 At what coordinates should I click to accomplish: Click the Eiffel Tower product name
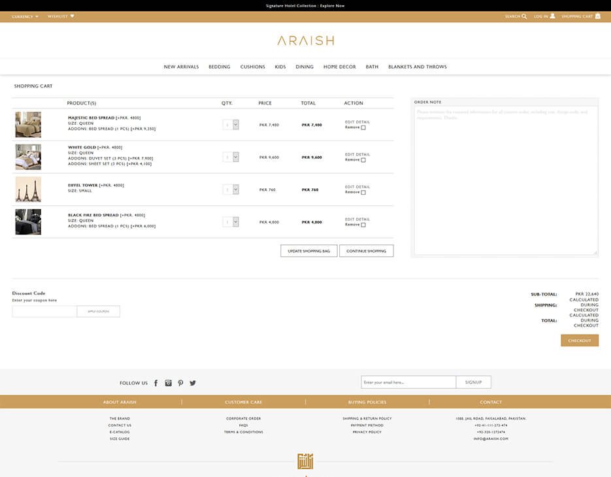point(82,185)
